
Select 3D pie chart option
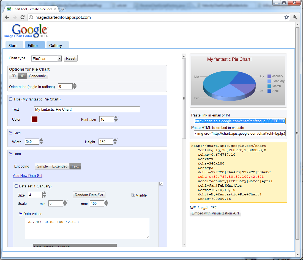22,76
